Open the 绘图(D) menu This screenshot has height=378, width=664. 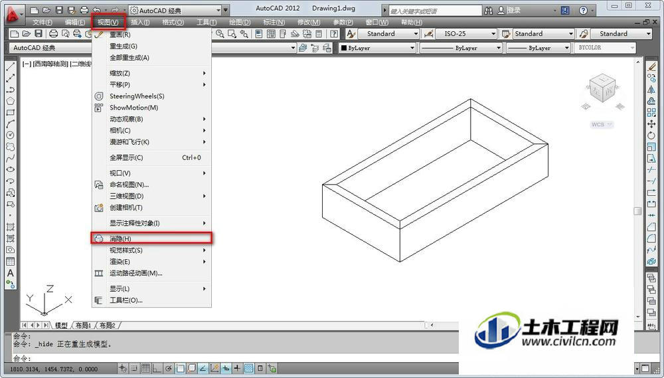coord(240,22)
